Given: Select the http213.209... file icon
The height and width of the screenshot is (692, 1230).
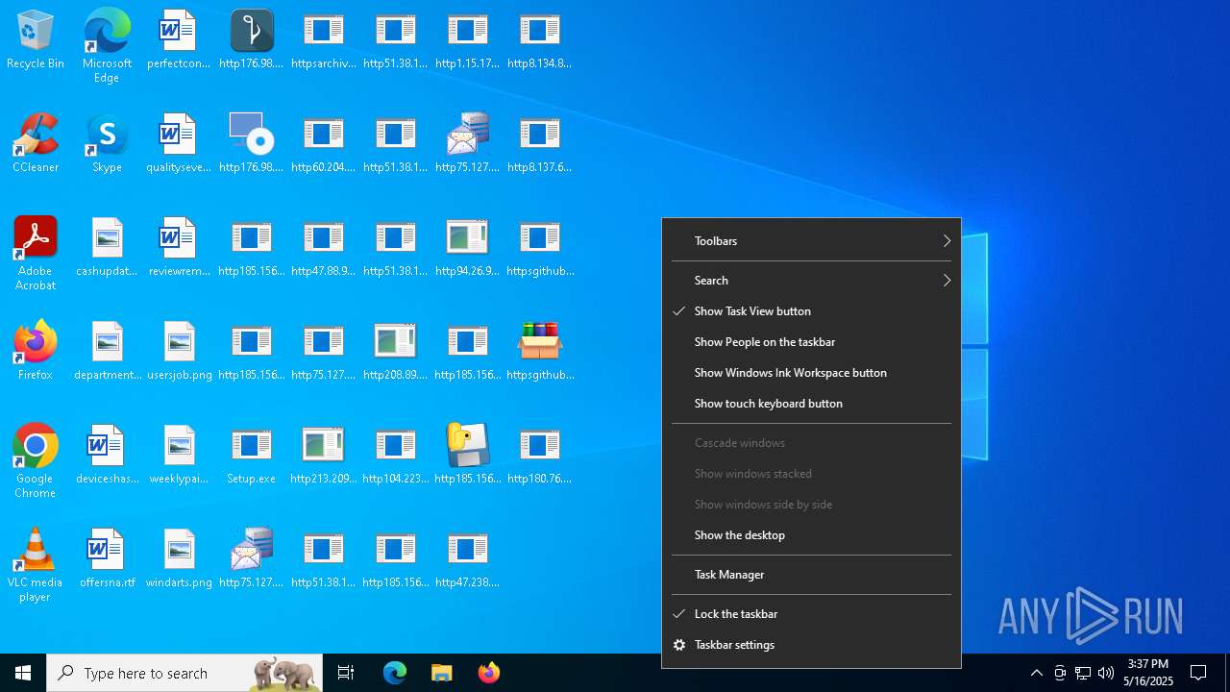Looking at the screenshot, I should [323, 456].
